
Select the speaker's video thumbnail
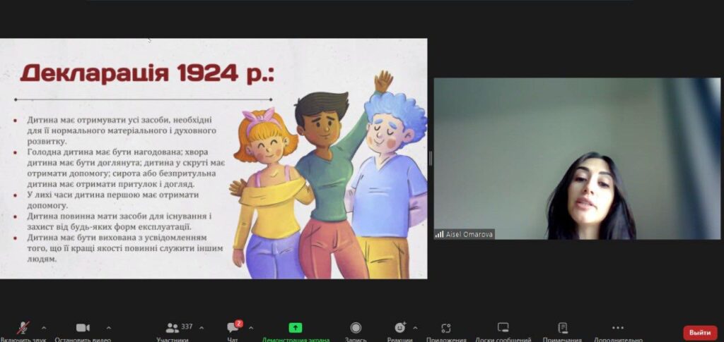coord(577,159)
